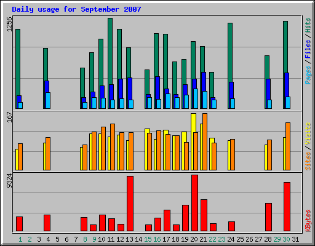The height and width of the screenshot is (246, 315).
Task: Click the red KBytes bar for day 30
Action: (287, 207)
